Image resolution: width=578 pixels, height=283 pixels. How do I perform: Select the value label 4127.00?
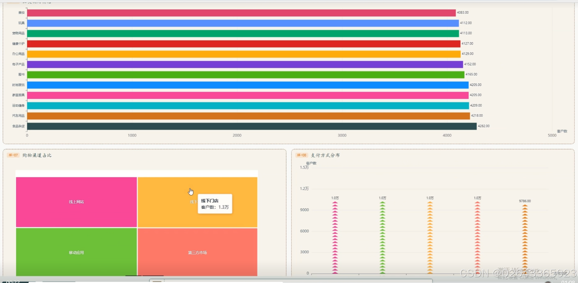[467, 44]
